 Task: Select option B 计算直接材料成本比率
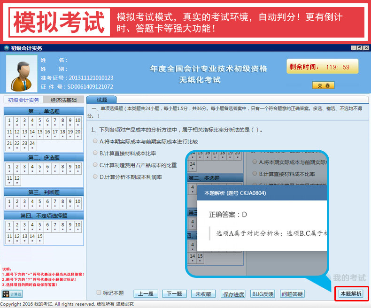(95, 153)
